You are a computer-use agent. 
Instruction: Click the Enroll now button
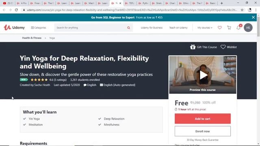[202, 131]
